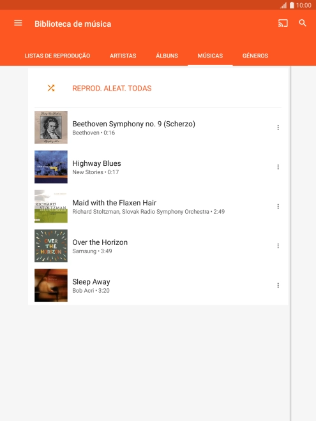
Task: Open the hamburger navigation menu
Action: pos(18,23)
